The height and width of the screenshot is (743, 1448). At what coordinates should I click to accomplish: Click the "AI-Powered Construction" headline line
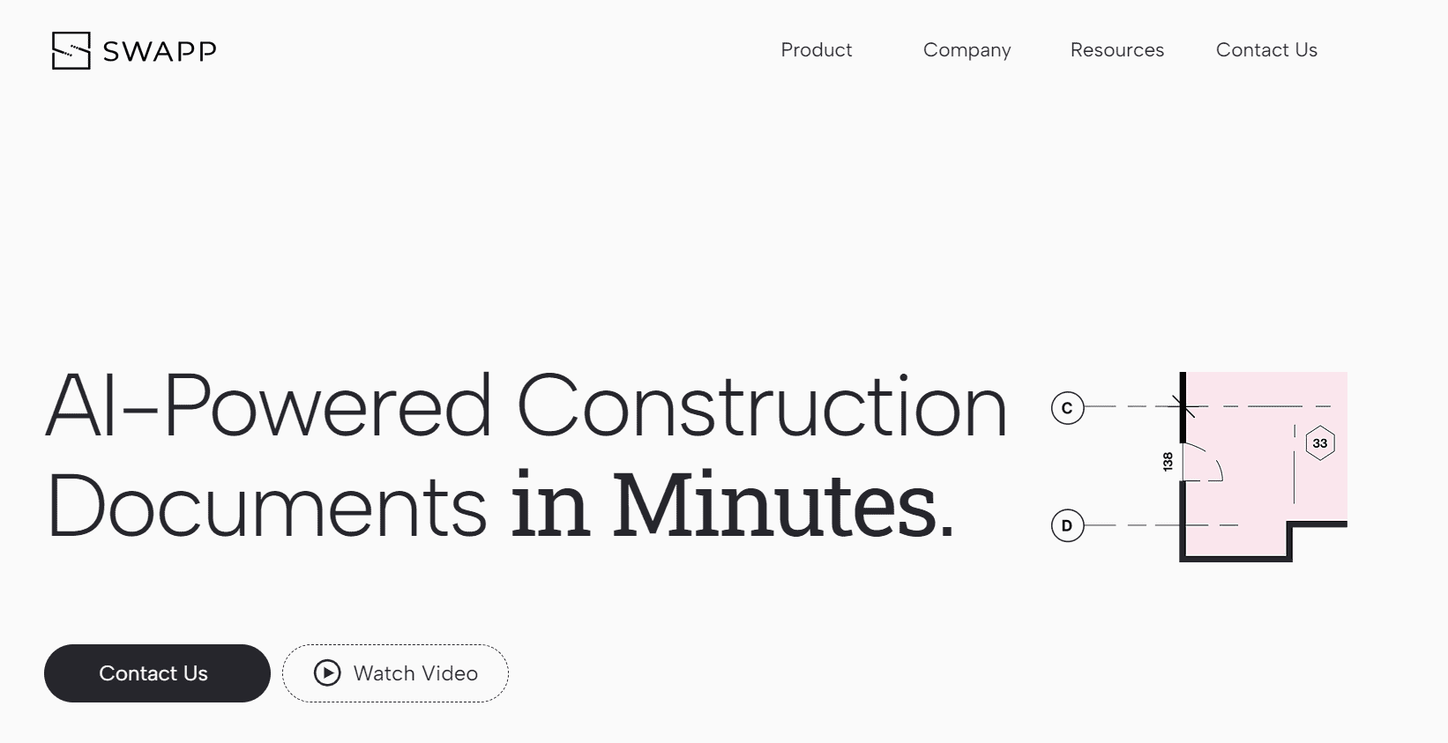[526, 407]
